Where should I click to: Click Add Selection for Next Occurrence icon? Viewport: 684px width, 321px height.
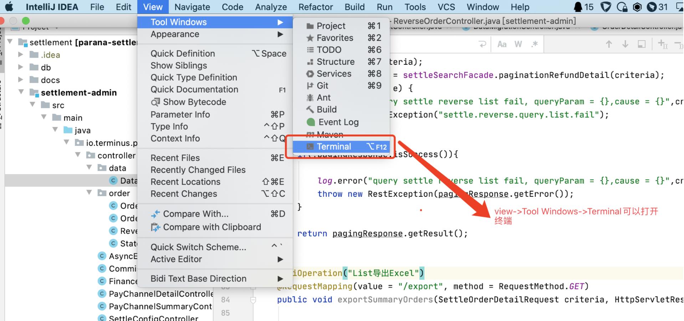coord(663,44)
